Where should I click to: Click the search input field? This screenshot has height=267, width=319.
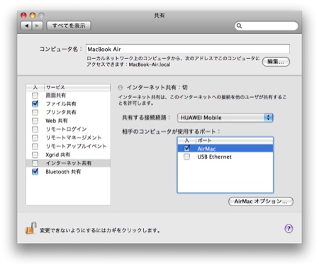coord(267,25)
